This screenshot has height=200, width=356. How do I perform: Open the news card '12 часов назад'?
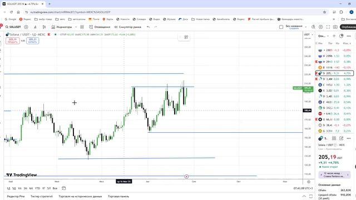tap(334, 174)
